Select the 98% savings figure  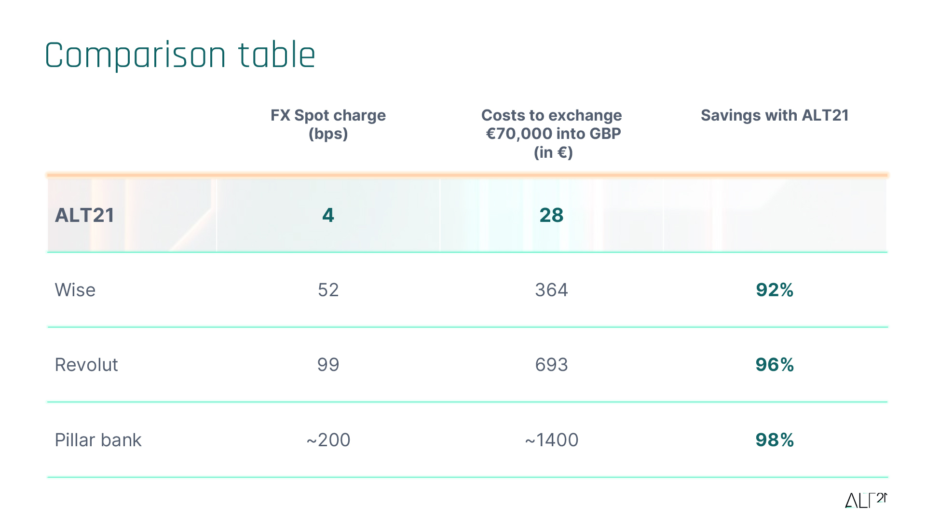click(775, 440)
